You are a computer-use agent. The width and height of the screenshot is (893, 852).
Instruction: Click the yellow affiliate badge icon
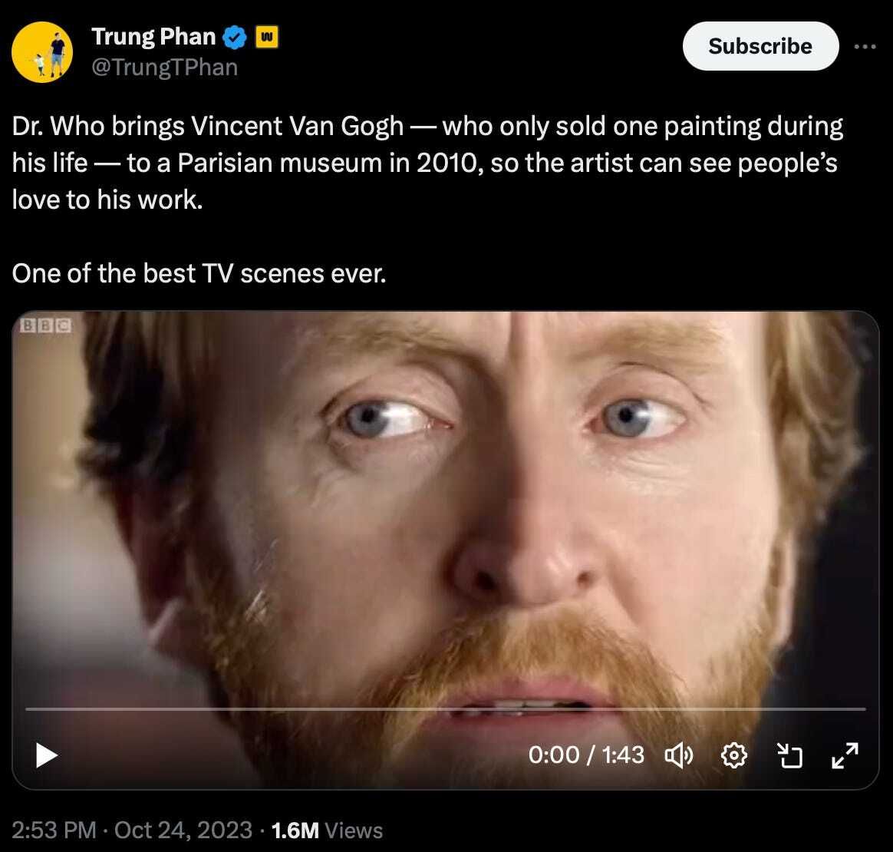tap(266, 37)
